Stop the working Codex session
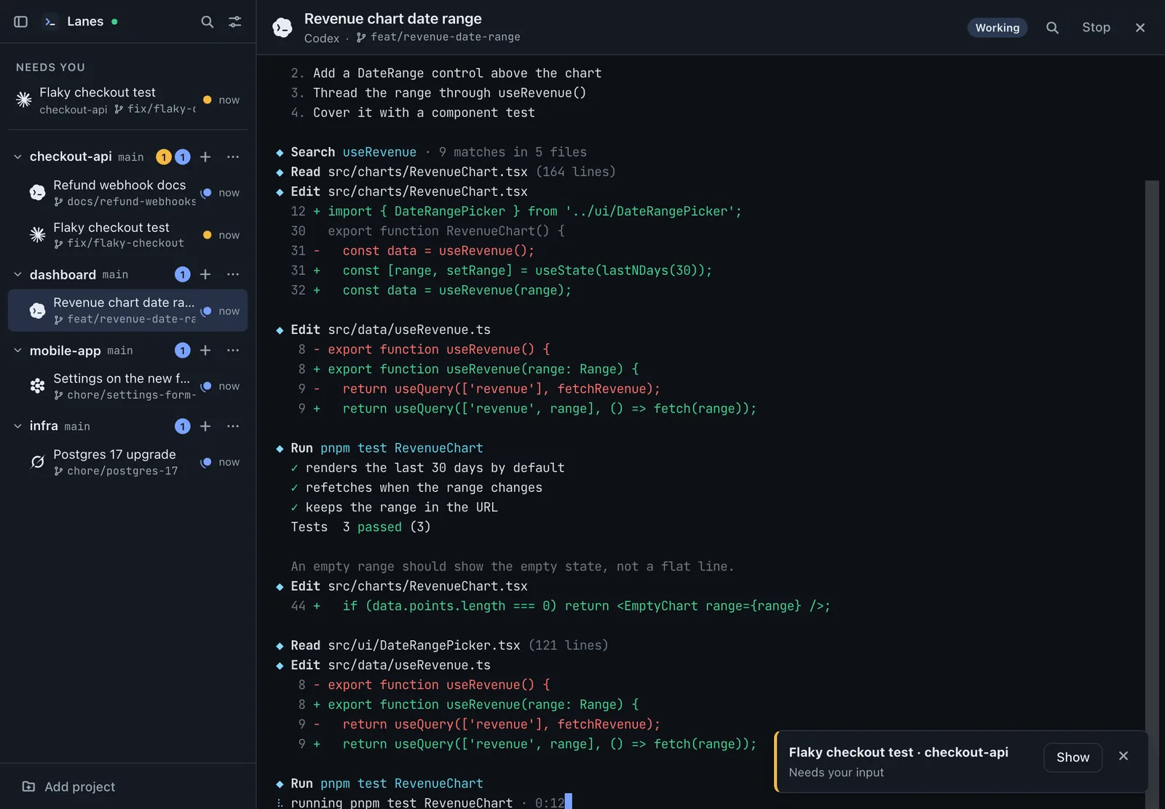 1096,28
